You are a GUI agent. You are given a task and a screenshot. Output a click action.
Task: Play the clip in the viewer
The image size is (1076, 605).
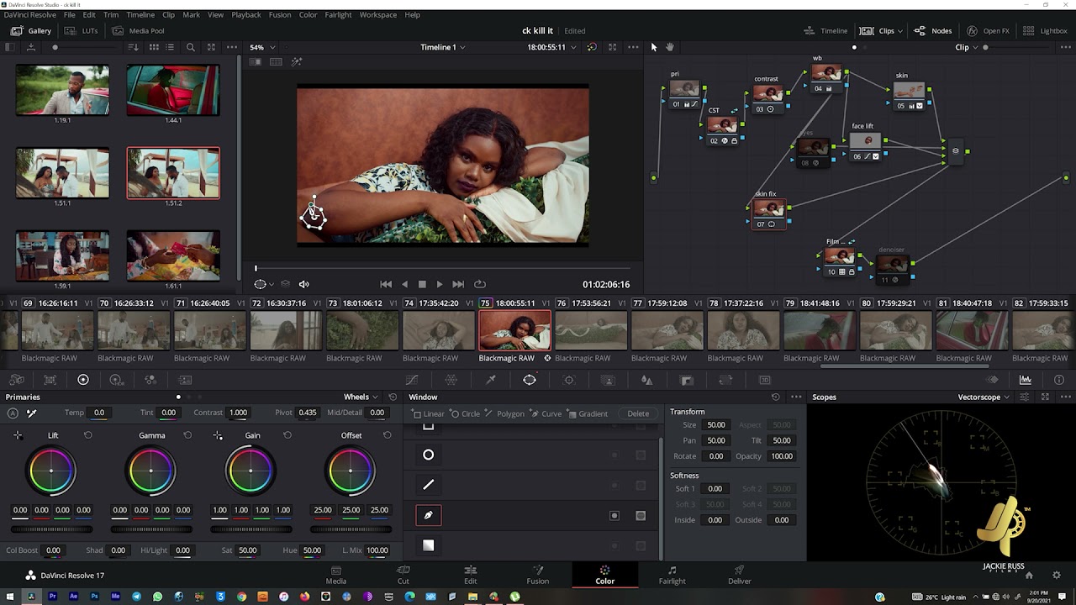click(439, 284)
